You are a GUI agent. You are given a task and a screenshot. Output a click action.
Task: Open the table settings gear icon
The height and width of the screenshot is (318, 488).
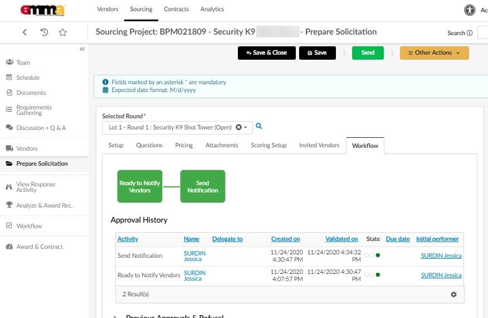tap(453, 295)
